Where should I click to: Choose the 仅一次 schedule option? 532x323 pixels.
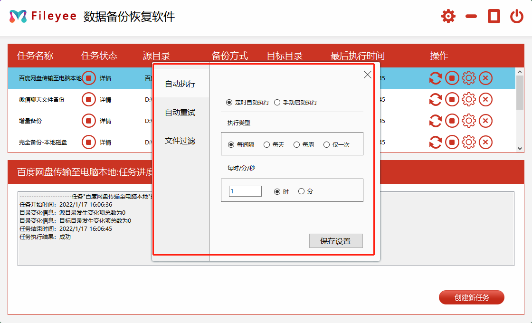point(327,145)
